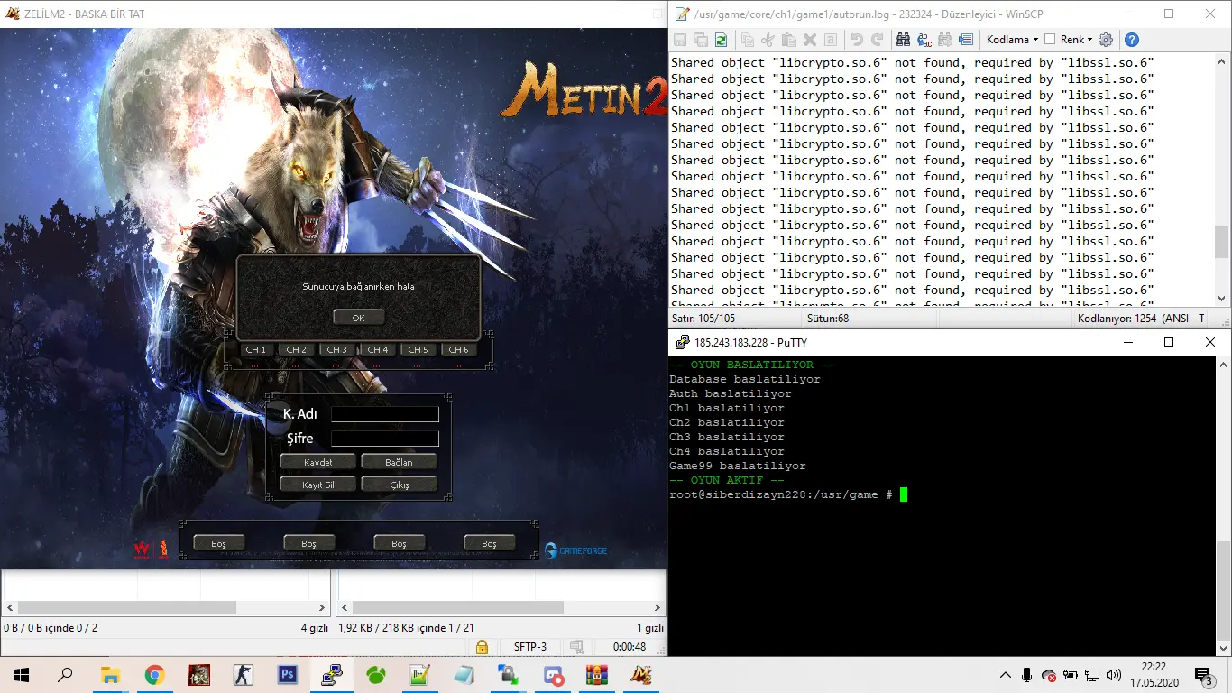Click the SFTP-3 protocol status cell
The height and width of the screenshot is (693, 1232).
click(530, 647)
